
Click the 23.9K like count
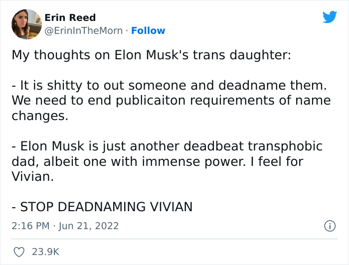pos(46,252)
